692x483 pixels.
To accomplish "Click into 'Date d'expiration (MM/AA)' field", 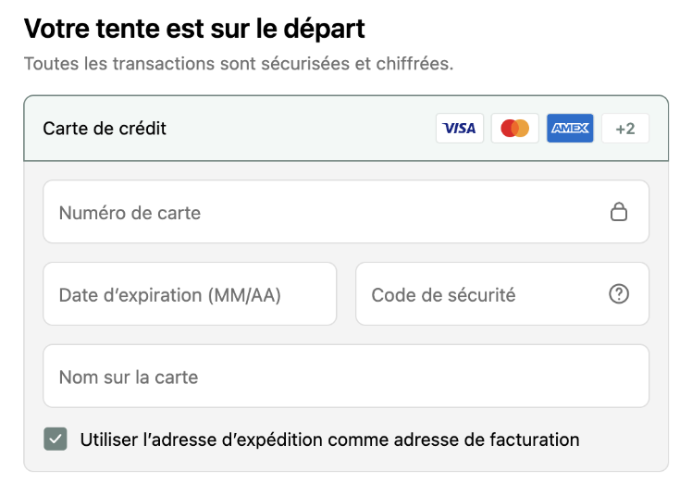I will tap(190, 294).
